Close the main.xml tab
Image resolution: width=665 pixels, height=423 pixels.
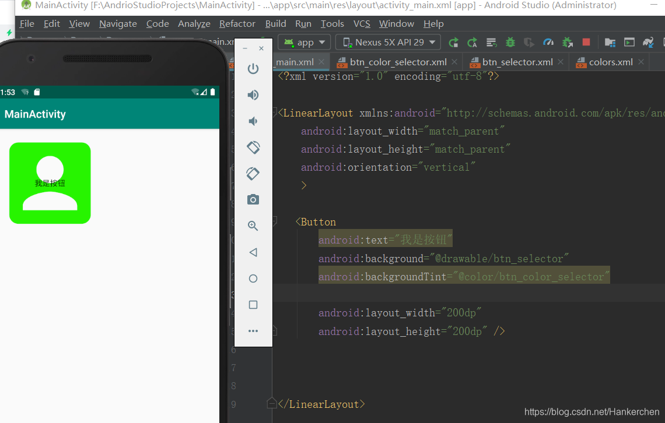321,62
